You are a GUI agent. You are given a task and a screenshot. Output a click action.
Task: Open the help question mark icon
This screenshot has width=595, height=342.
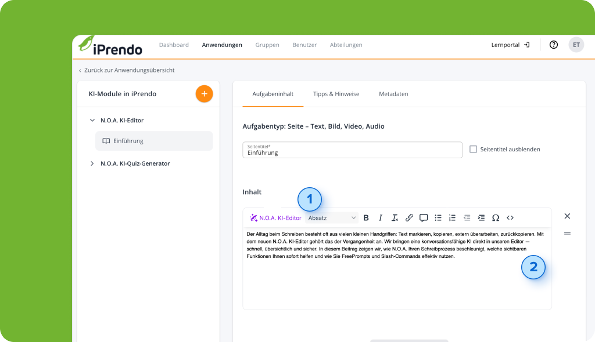[554, 45]
